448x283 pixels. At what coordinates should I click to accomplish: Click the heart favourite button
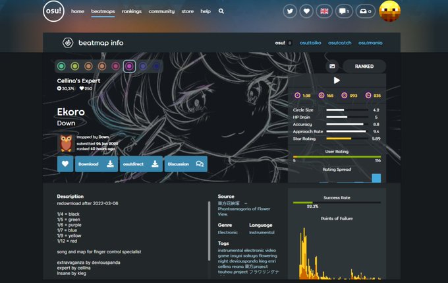[65, 164]
